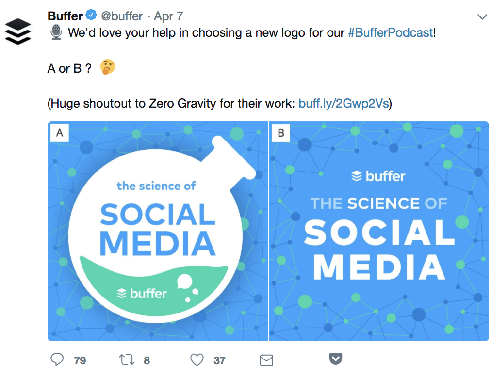The width and height of the screenshot is (492, 375).
Task: Follow the buff.ly/2Gwp2Vs link
Action: click(x=344, y=103)
